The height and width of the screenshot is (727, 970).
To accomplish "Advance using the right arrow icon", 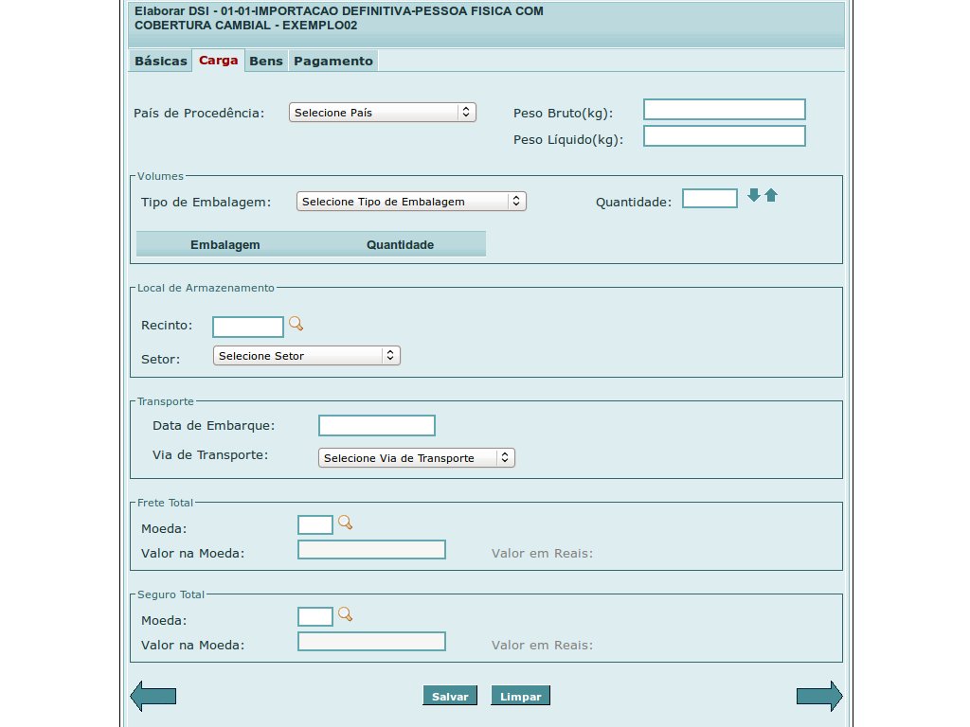I will [x=818, y=696].
